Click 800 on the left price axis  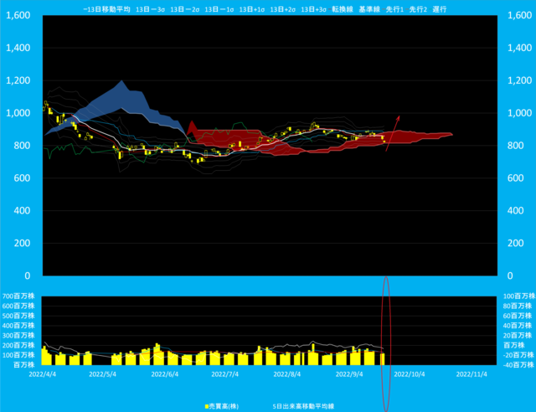coord(23,146)
